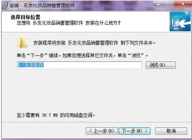This screenshot has height=140, width=192.
Task: Click the 38.7 MB disk space notice
Action: pyautogui.click(x=56, y=115)
